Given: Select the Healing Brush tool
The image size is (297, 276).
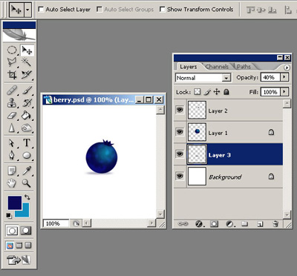Looking at the screenshot, I should [x=12, y=91].
